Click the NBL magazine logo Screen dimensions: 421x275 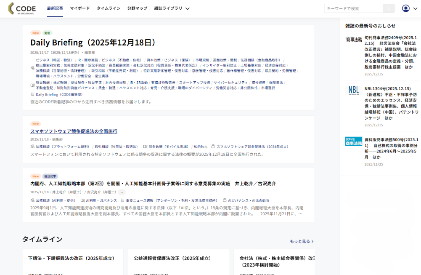click(354, 90)
